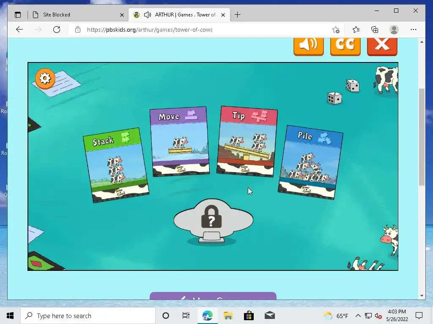Go back to the previous page
Viewport: 433px width, 324px height.
(19, 30)
